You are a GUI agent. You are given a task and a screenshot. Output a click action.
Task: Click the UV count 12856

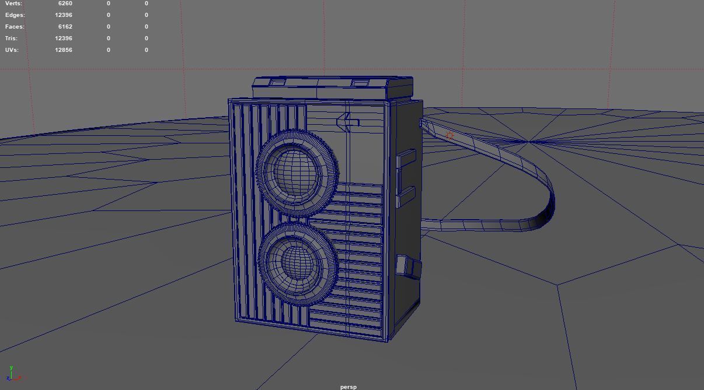point(64,50)
